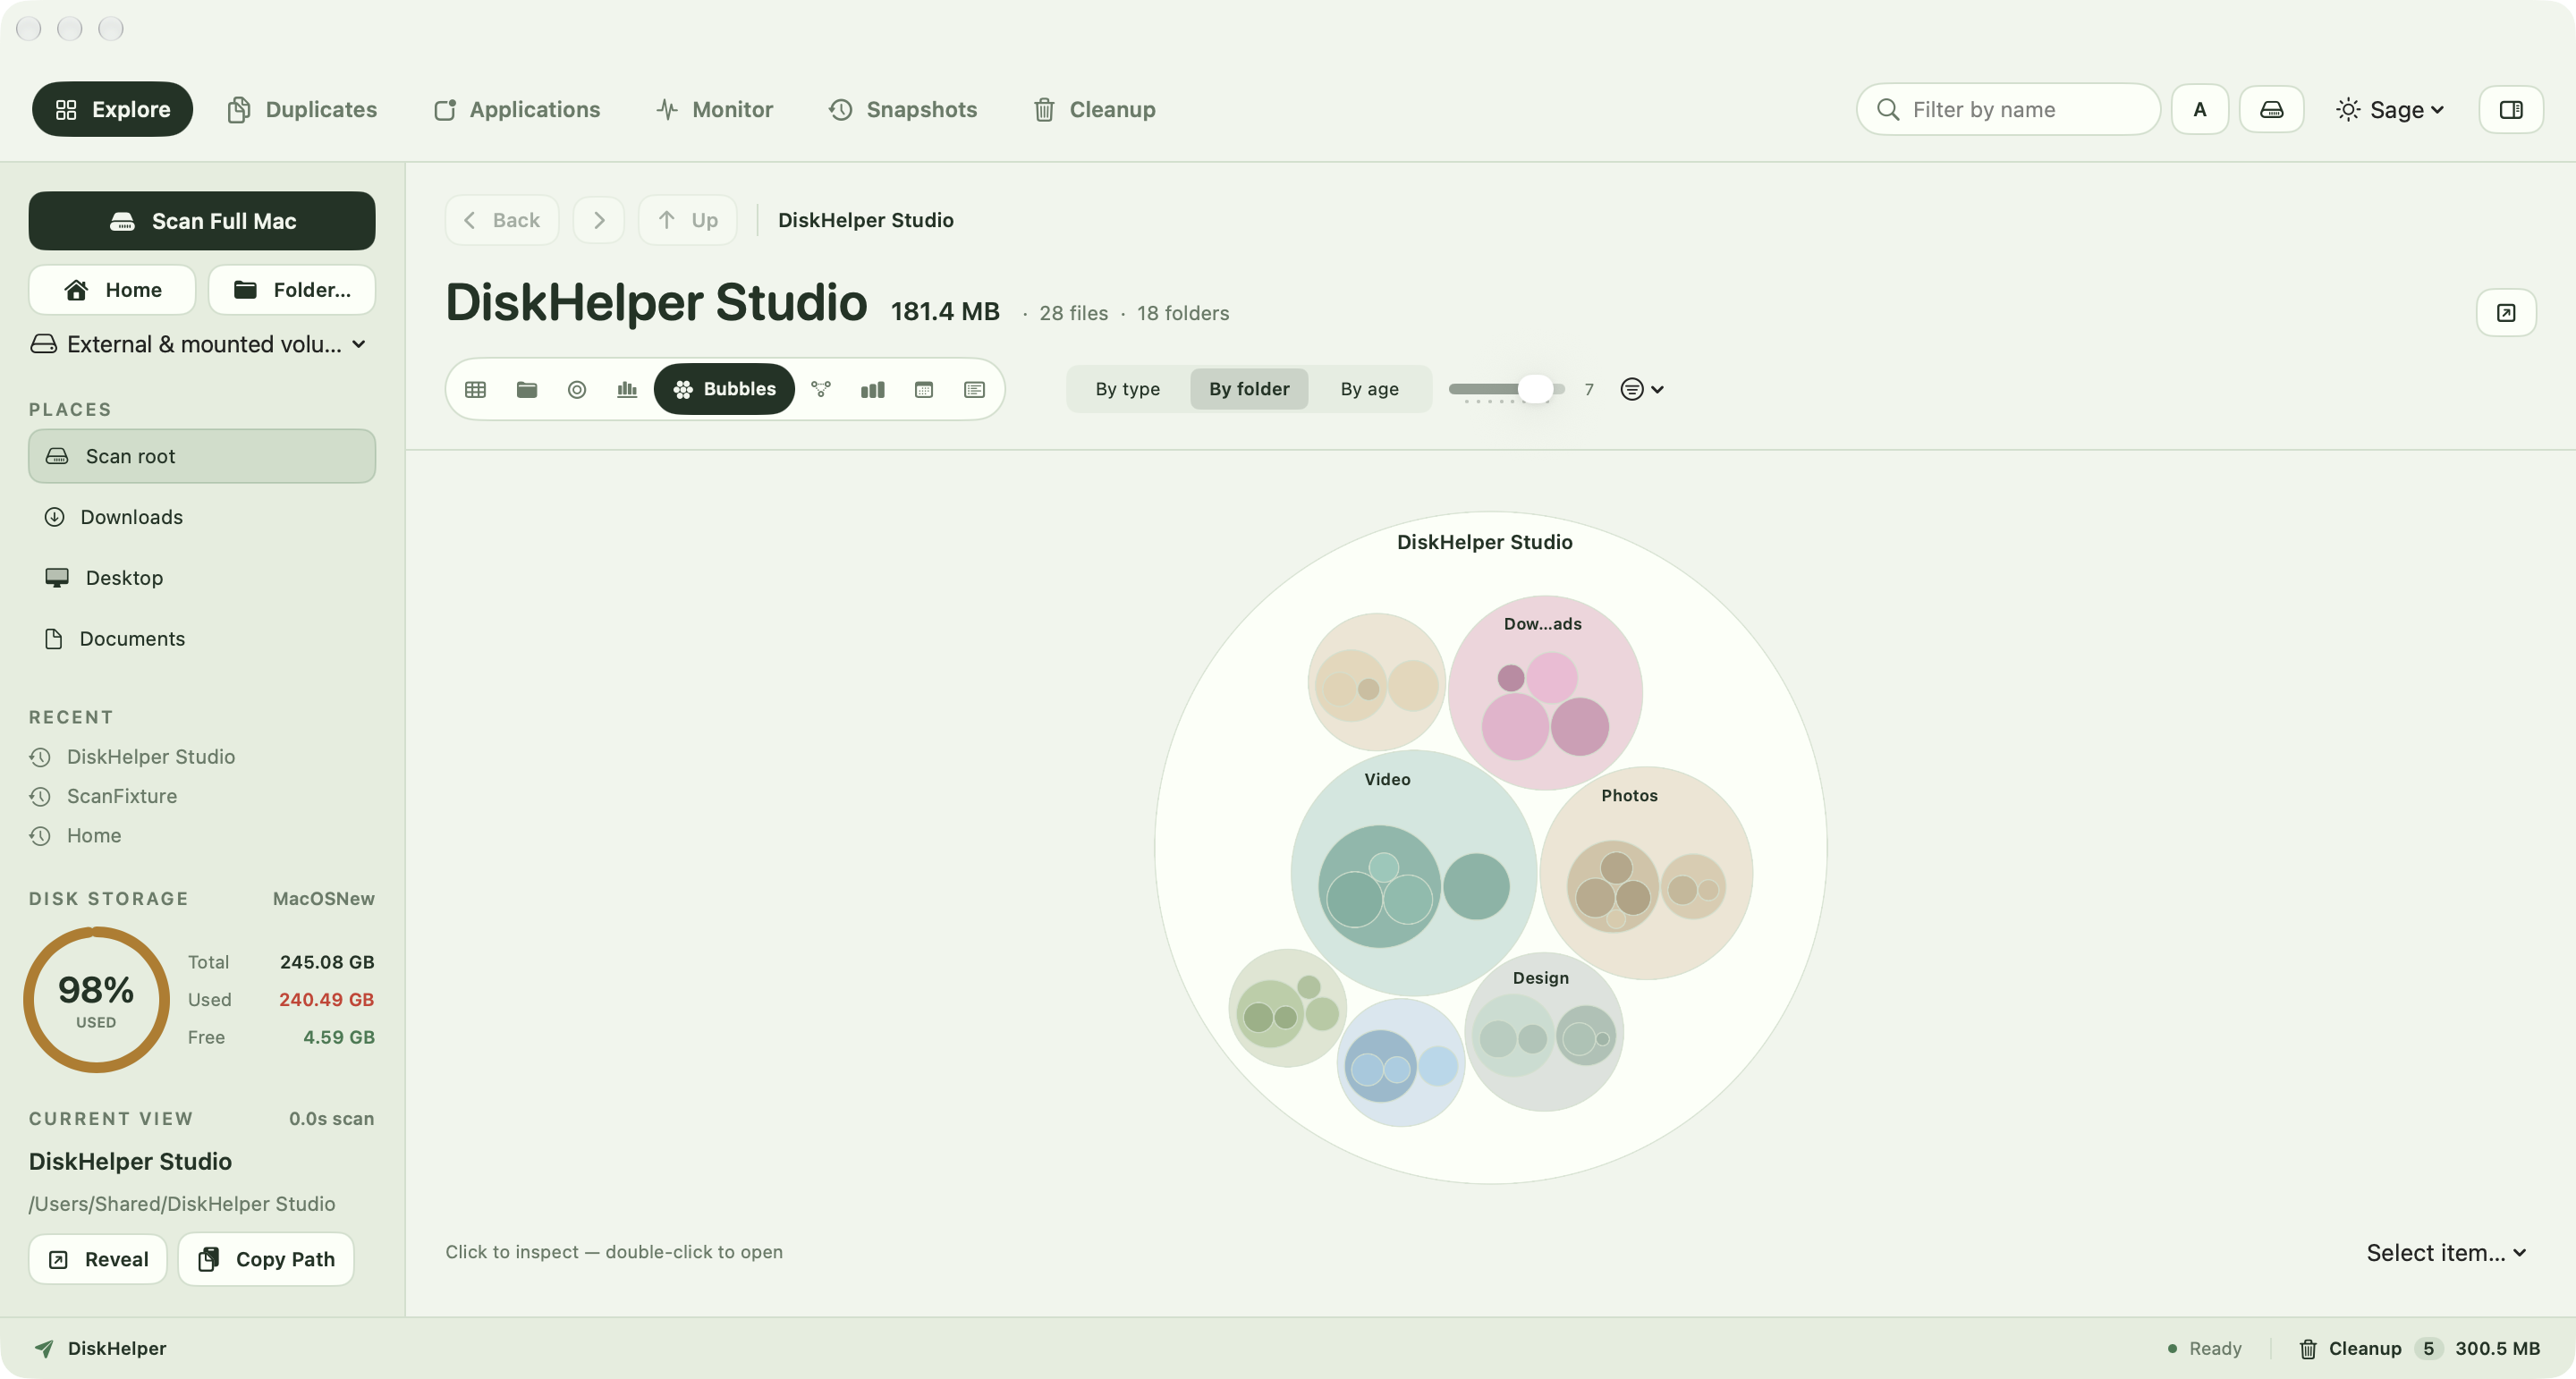
Task: Click the 240.49 GB used value
Action: [x=326, y=1000]
